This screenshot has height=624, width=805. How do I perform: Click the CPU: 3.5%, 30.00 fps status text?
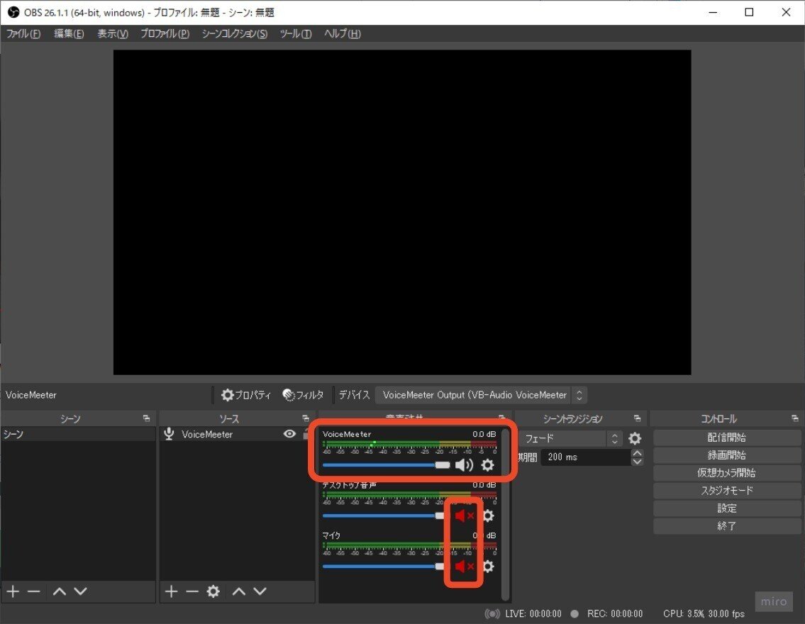(x=704, y=614)
